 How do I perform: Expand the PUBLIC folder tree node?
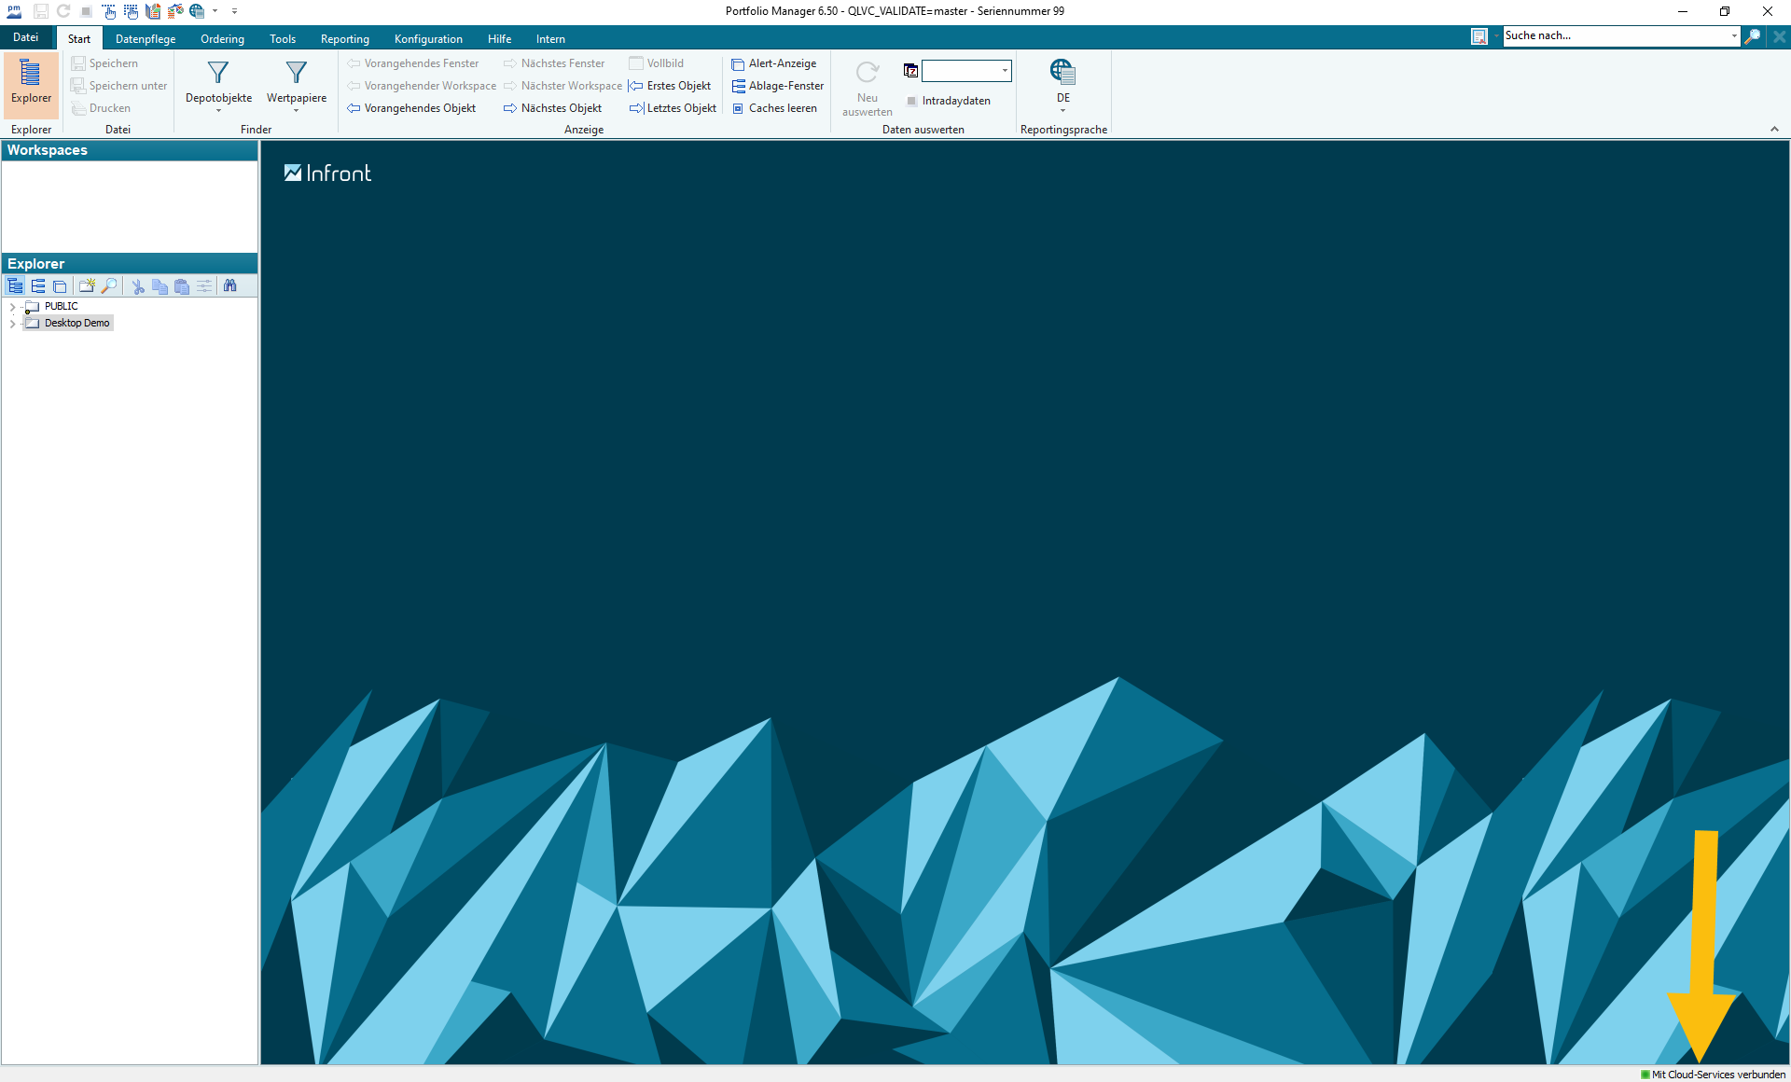(x=12, y=307)
